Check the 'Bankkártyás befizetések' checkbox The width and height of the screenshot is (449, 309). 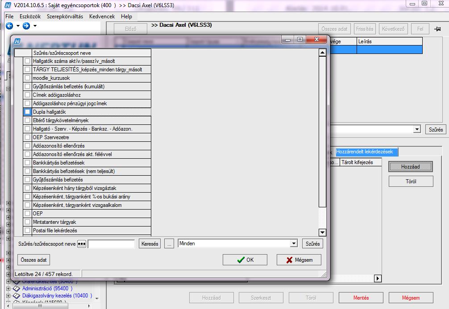pos(28,162)
